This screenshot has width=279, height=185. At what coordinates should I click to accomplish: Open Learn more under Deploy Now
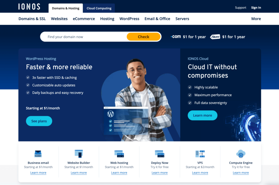(160, 173)
